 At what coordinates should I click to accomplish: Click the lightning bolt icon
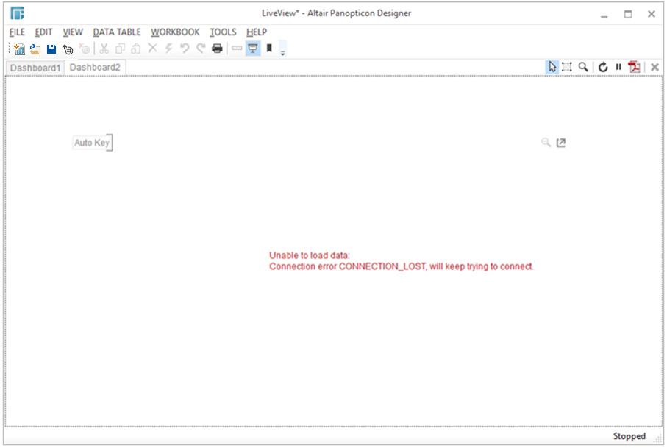click(x=168, y=49)
